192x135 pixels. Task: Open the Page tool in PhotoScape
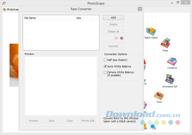click(165, 45)
